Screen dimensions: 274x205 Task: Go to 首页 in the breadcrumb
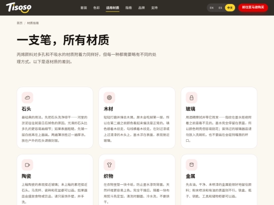pyautogui.click(x=20, y=23)
